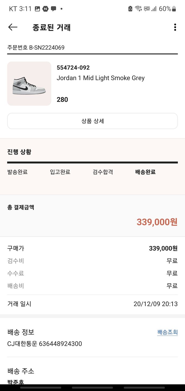The image size is (185, 391).
Task: Tap the gallery image notification icon
Action: pos(38,9)
